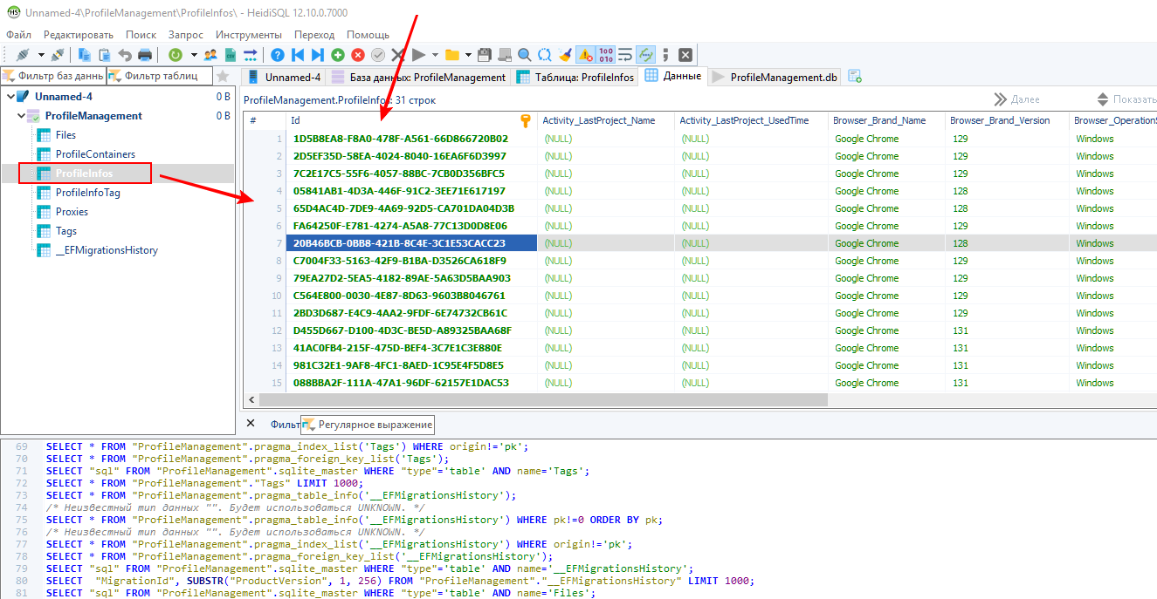Click the Далее button
The image size is (1157, 599).
(x=1017, y=99)
